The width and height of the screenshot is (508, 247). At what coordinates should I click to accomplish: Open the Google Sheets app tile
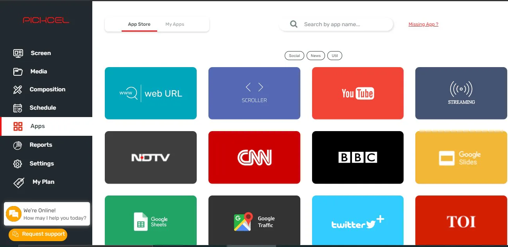point(151,220)
